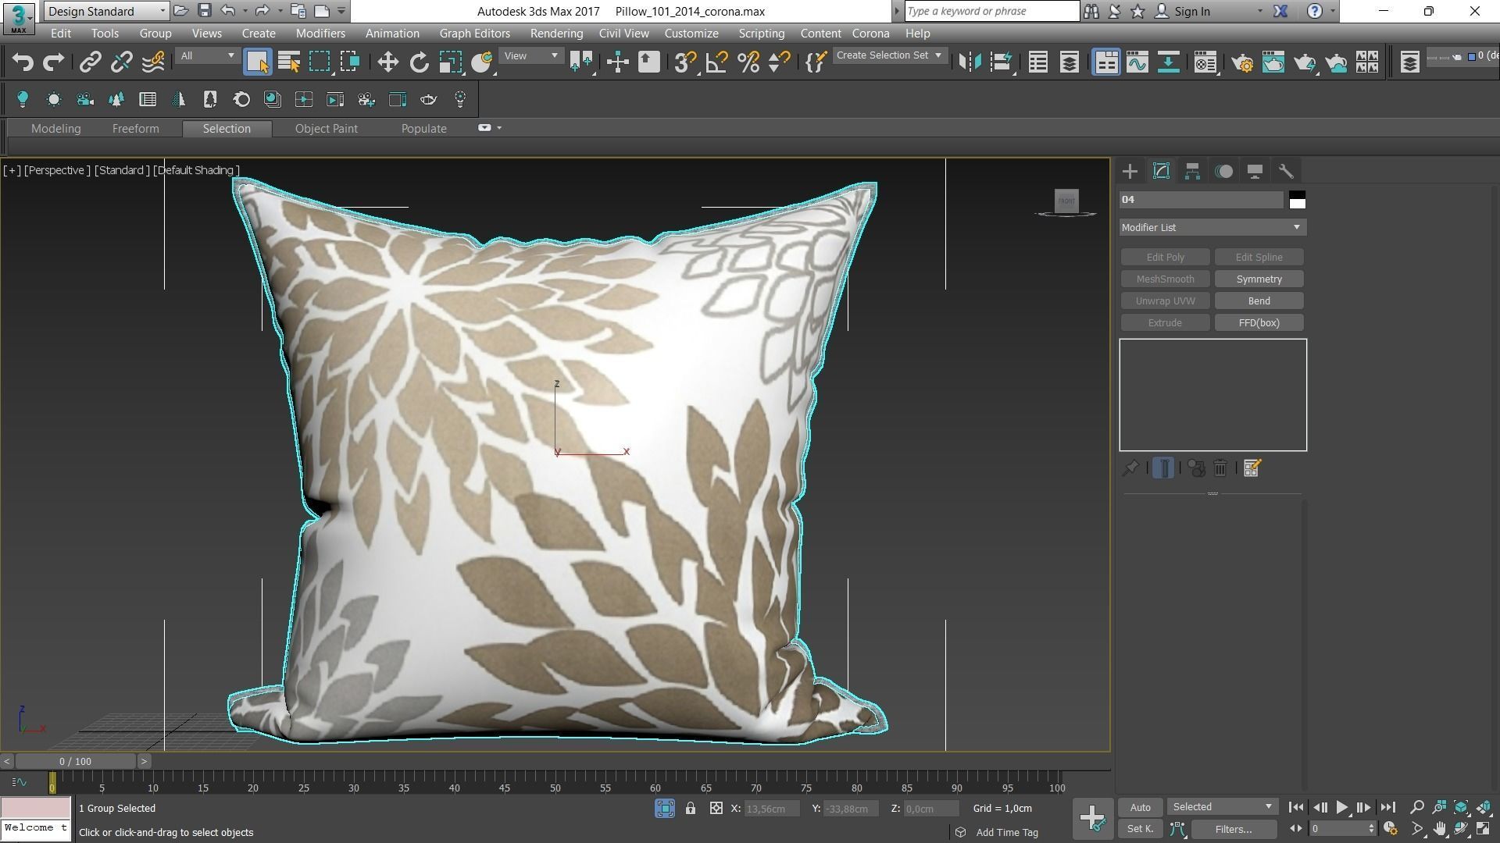
Task: Click the FFD(box) modifier button
Action: click(1259, 323)
